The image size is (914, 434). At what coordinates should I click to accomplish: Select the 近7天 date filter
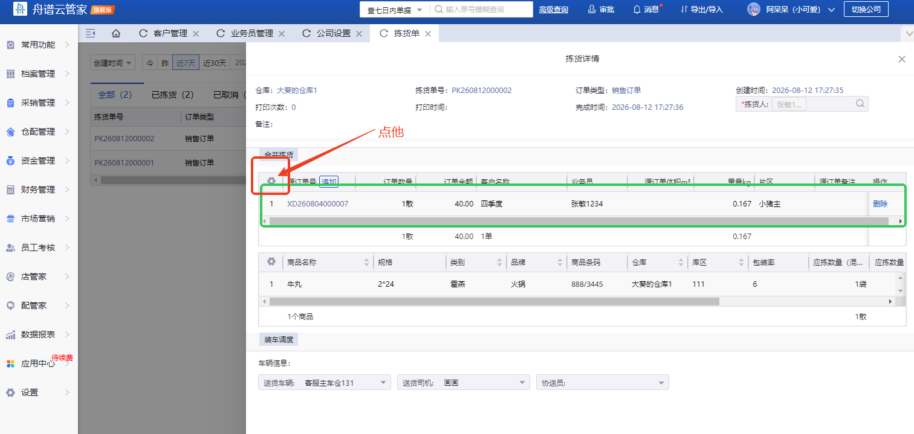click(185, 63)
